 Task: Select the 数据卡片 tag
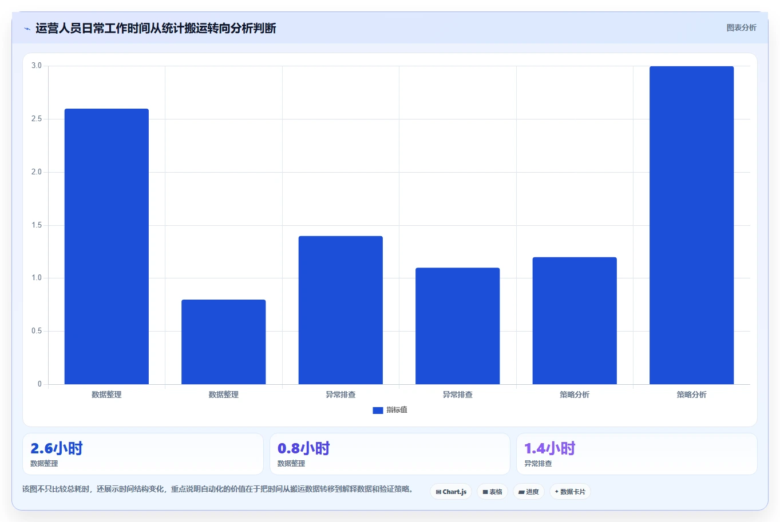pyautogui.click(x=570, y=492)
